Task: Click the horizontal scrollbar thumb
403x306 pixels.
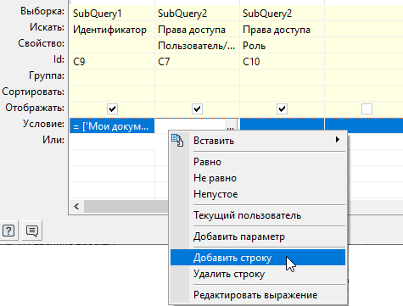Action: click(x=126, y=207)
